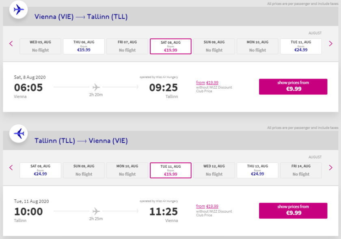Viewport: 341px width, 239px height.
Task: Show prices from €9.99 for Vienna flight
Action: (293, 86)
